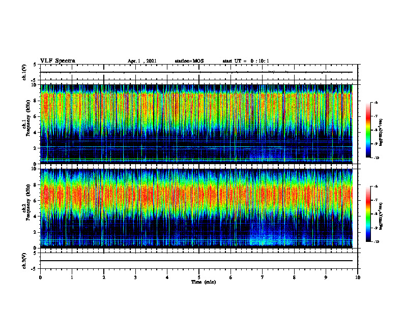
Task: Click the "ch.3(V)" waveform axis label
Action: click(x=24, y=261)
